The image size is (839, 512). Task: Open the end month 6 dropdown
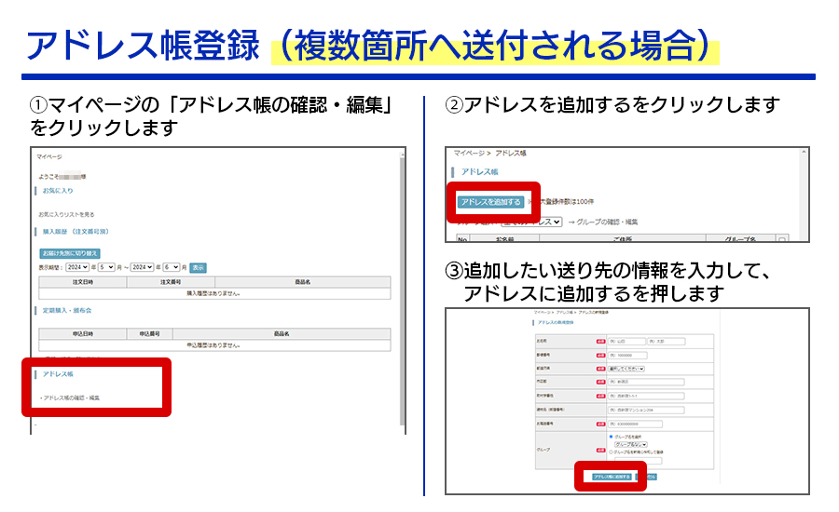pyautogui.click(x=172, y=266)
